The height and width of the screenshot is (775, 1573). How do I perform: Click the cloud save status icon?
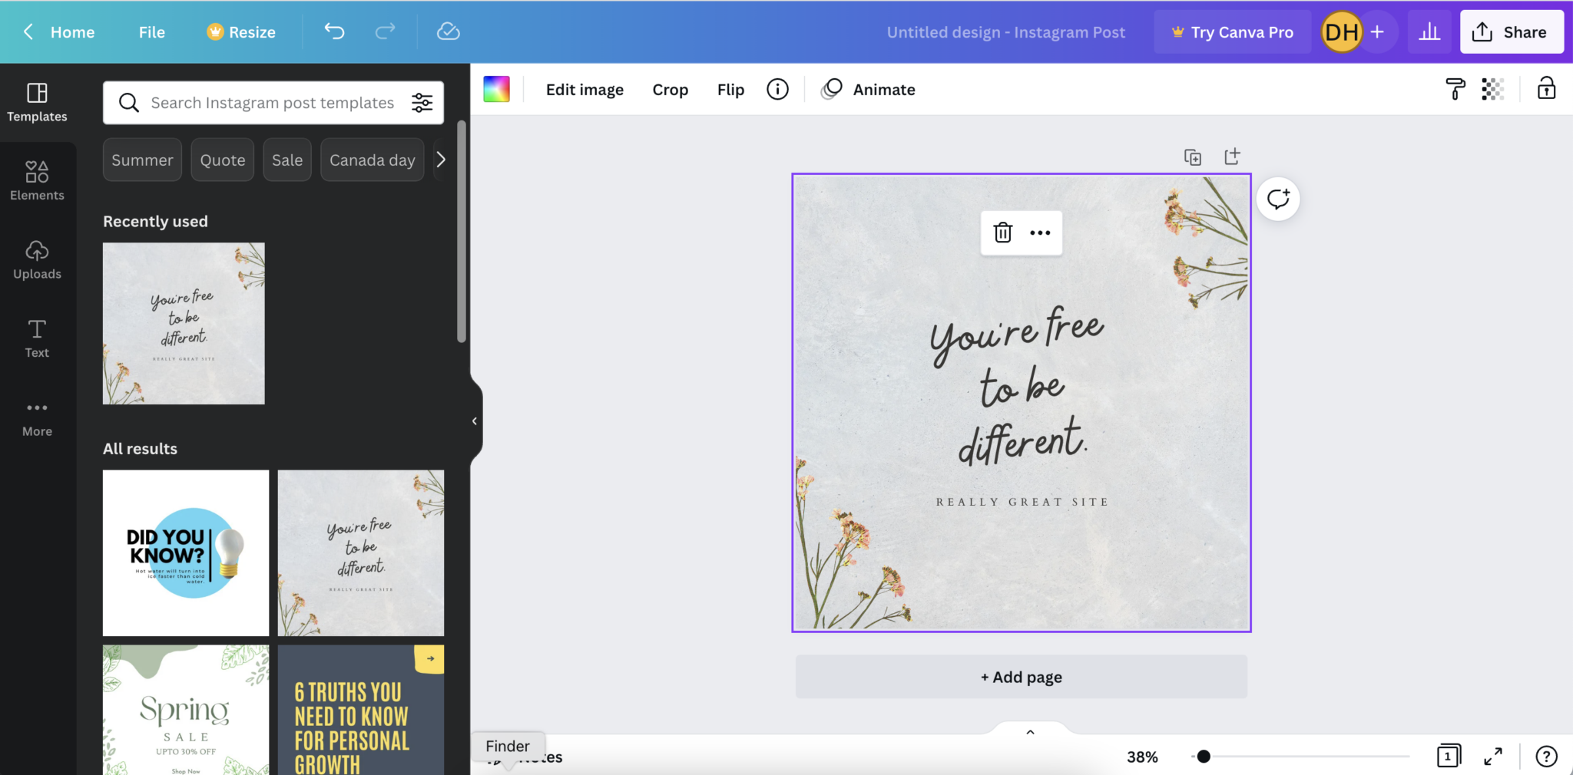tap(448, 31)
